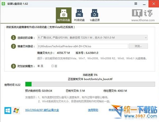Select the 是 radio button for 附加软媒魔方
This screenshot has height=122, width=159.
point(38,66)
